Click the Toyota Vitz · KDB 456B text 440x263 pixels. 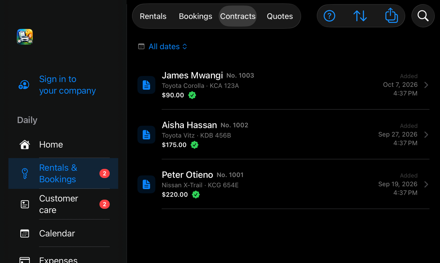point(196,135)
